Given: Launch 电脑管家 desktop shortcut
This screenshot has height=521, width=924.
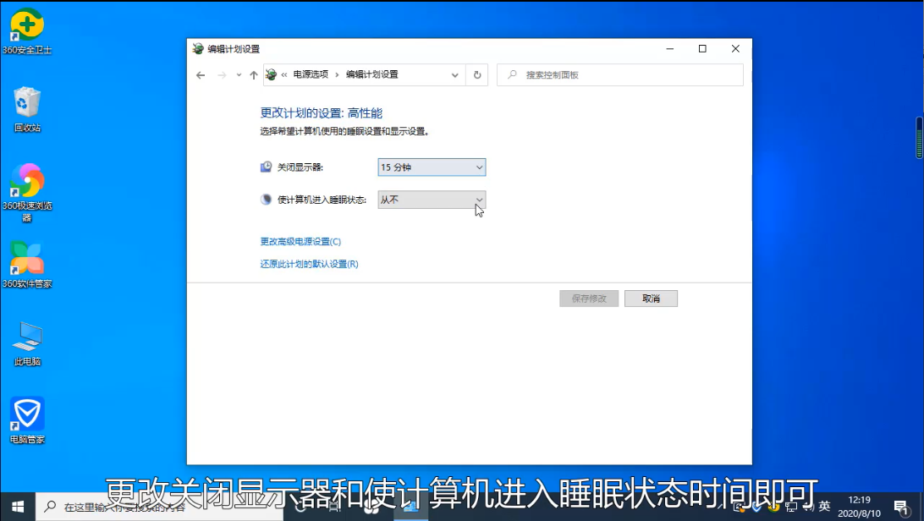Looking at the screenshot, I should pos(27,414).
